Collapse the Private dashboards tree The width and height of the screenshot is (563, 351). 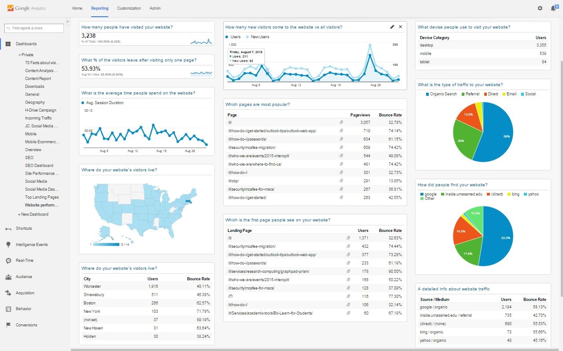[x=20, y=55]
